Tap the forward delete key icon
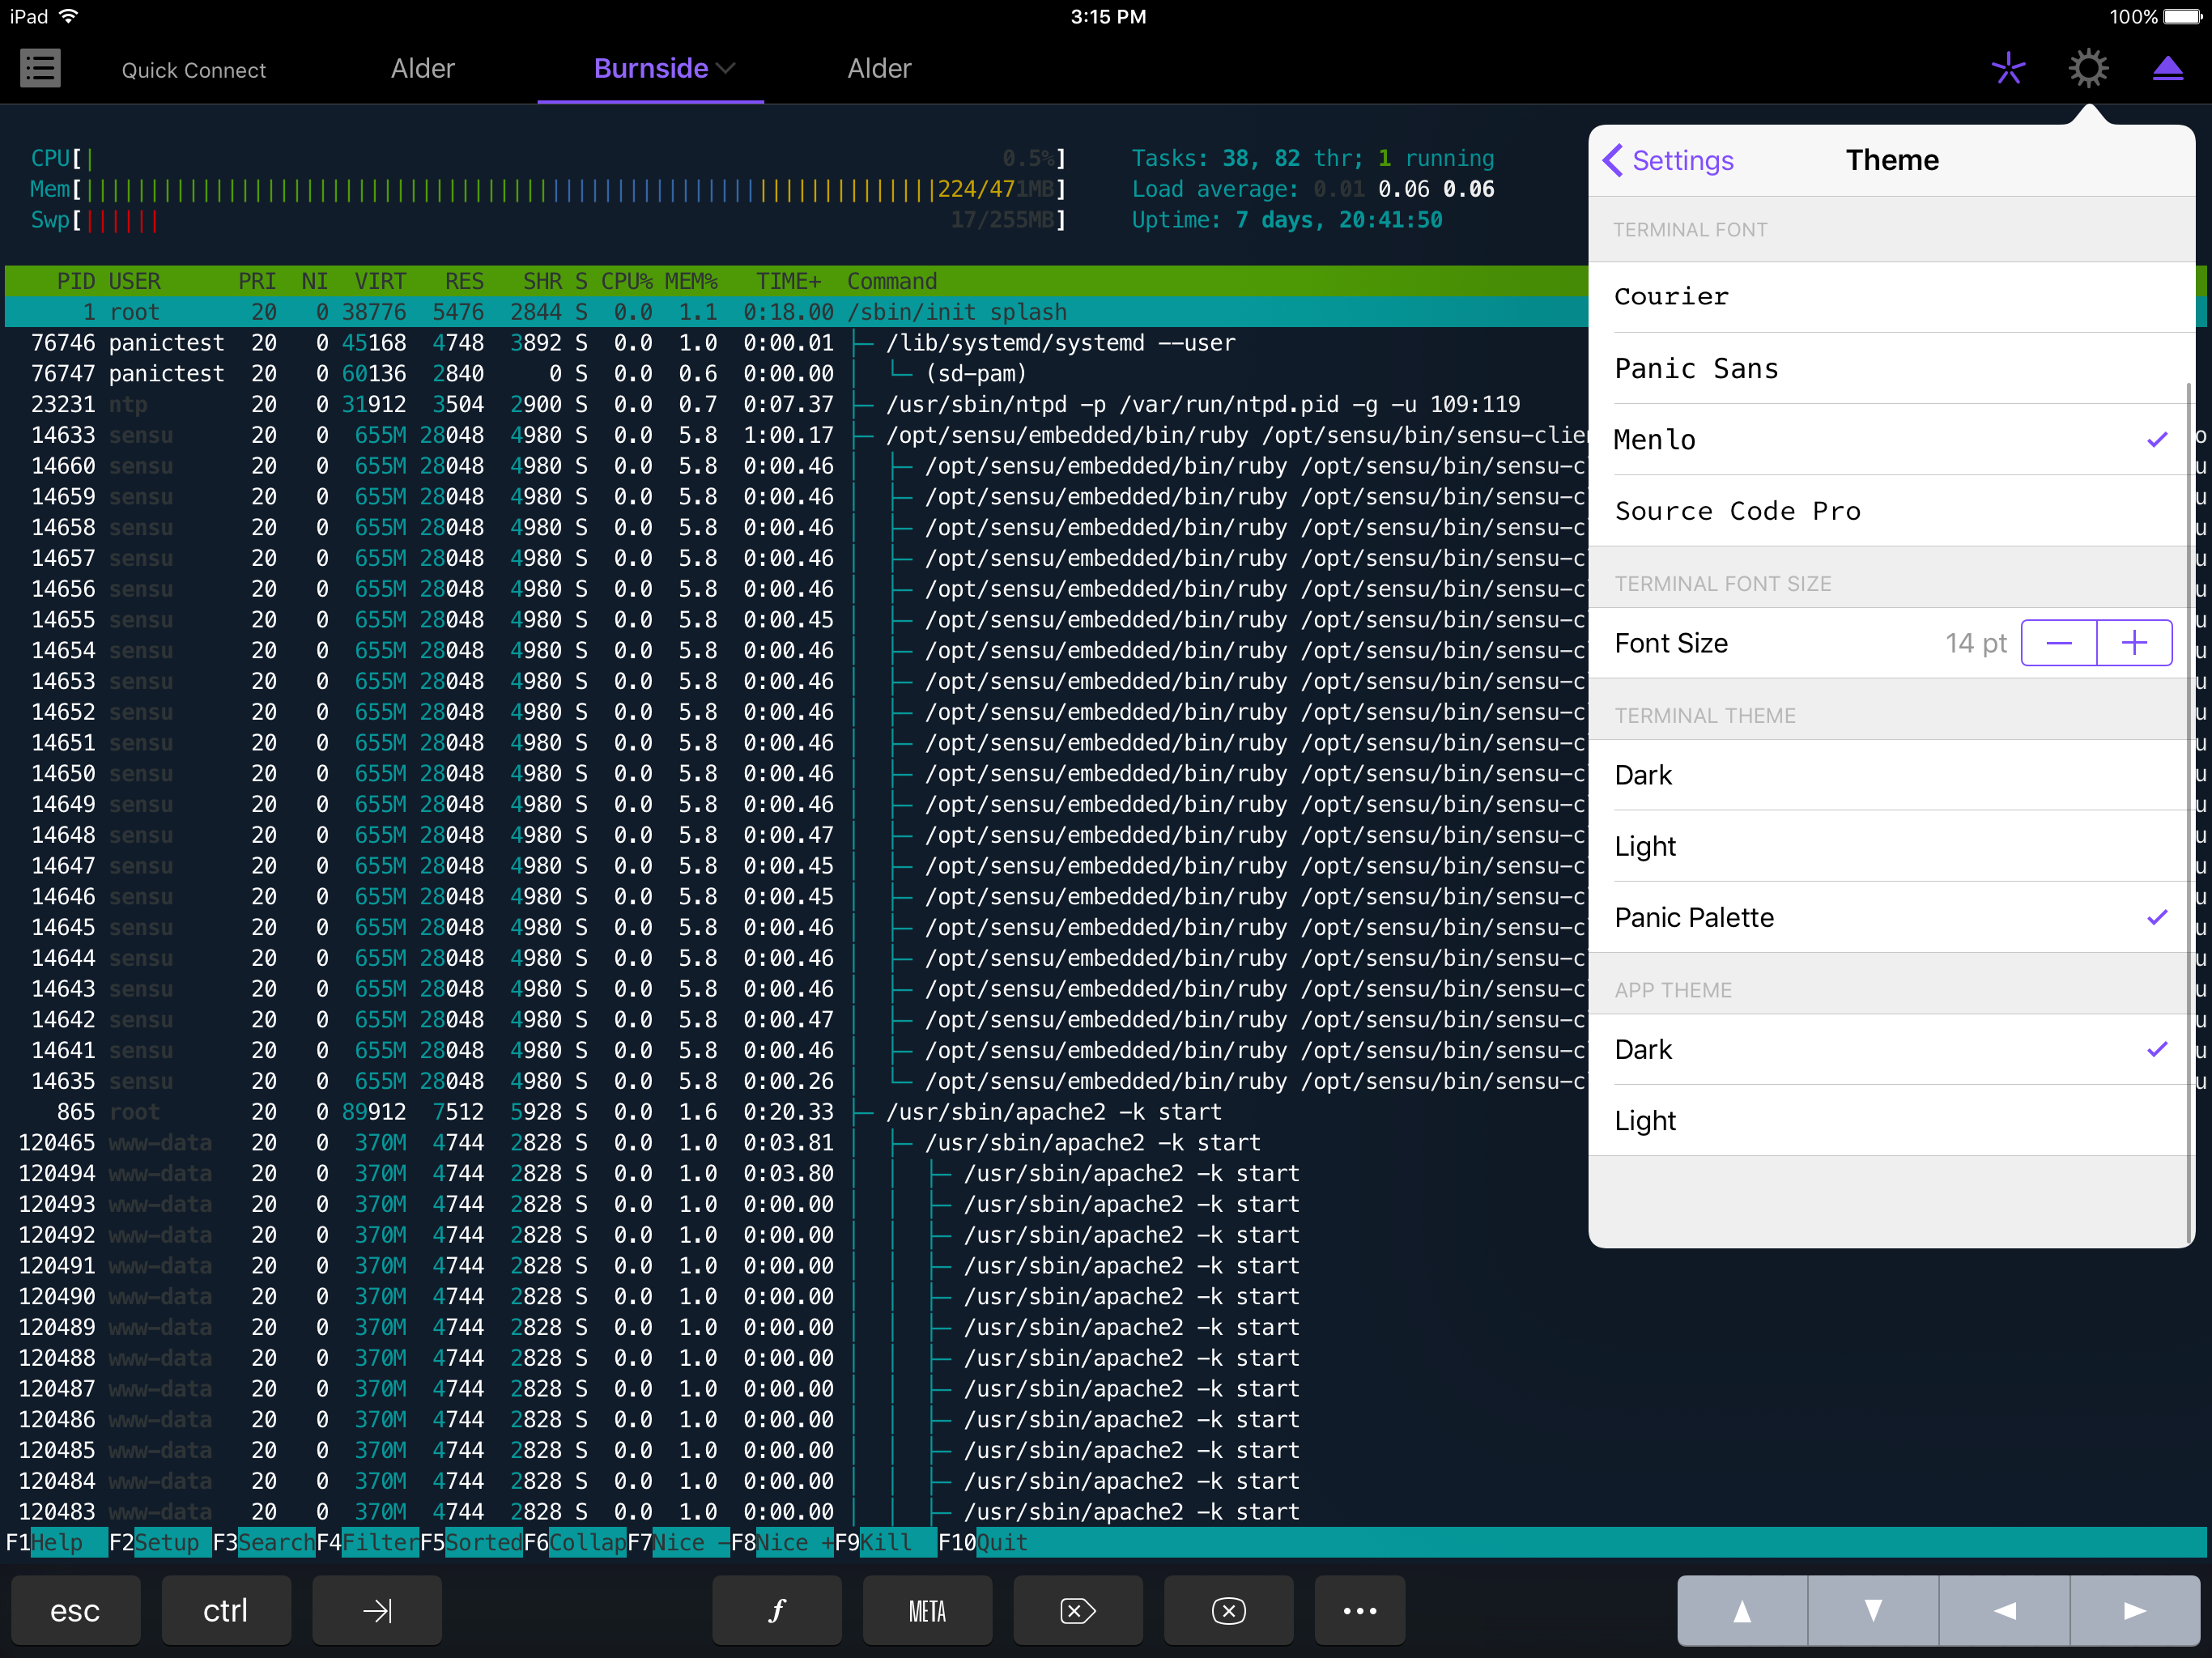 click(1077, 1610)
